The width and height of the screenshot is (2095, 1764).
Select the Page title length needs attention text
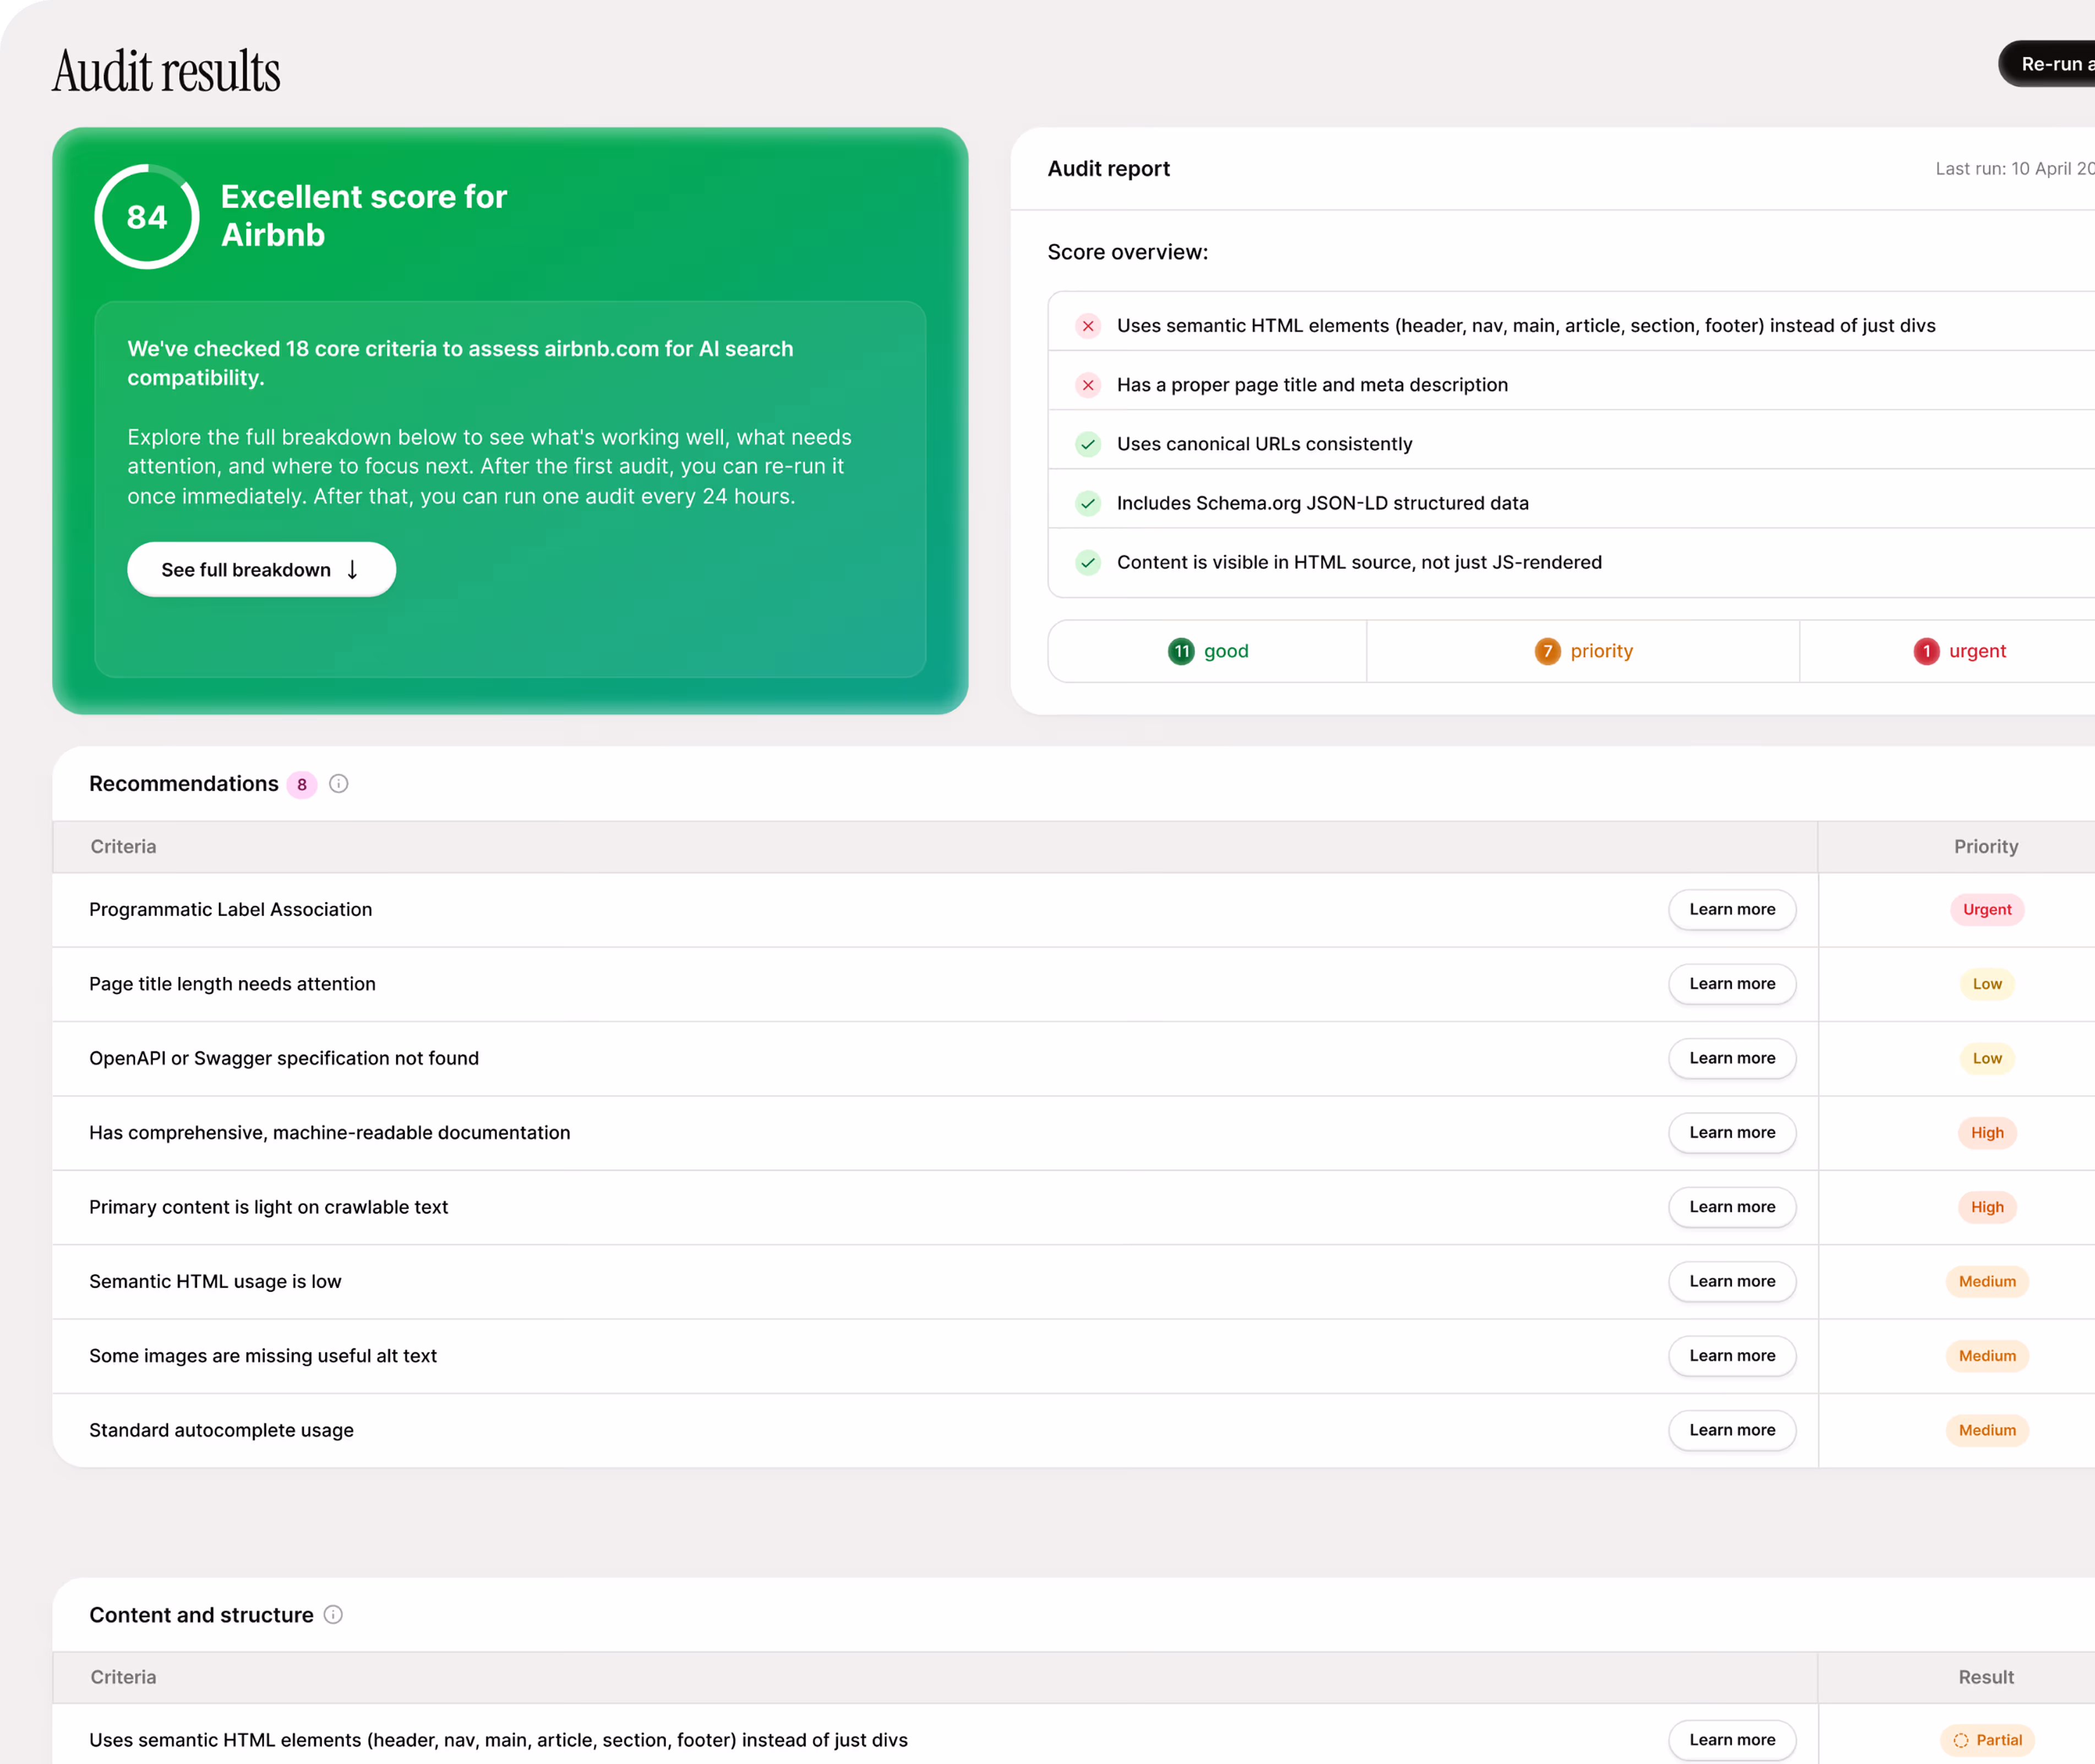pyautogui.click(x=232, y=984)
